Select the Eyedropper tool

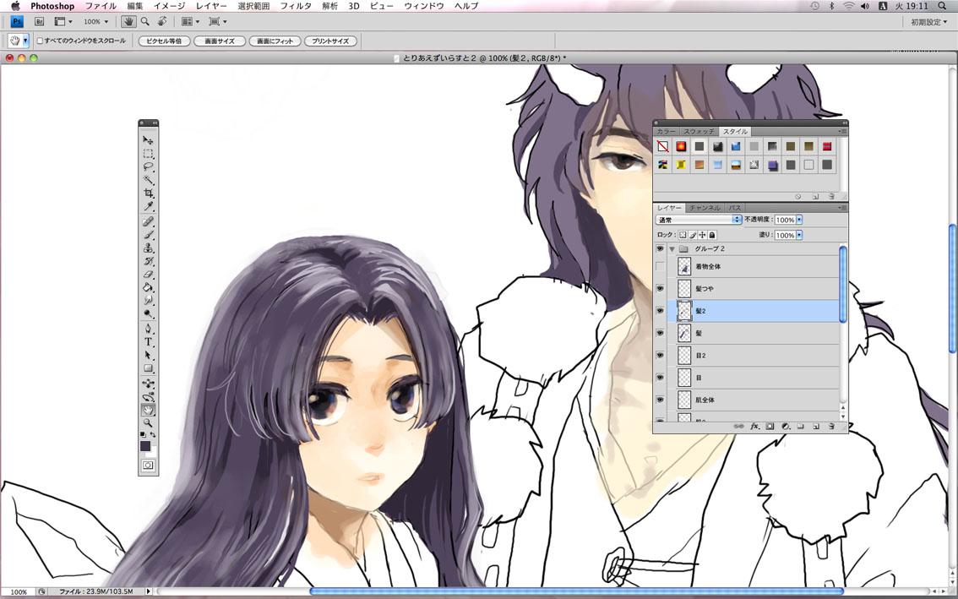click(x=148, y=207)
